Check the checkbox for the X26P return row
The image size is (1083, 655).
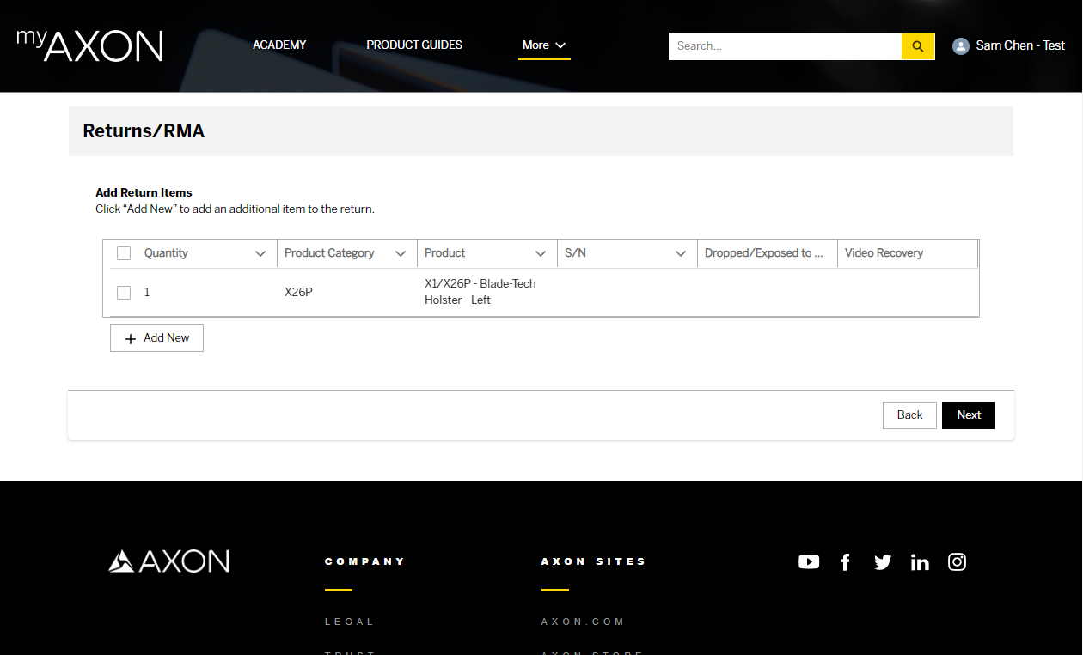pos(123,292)
